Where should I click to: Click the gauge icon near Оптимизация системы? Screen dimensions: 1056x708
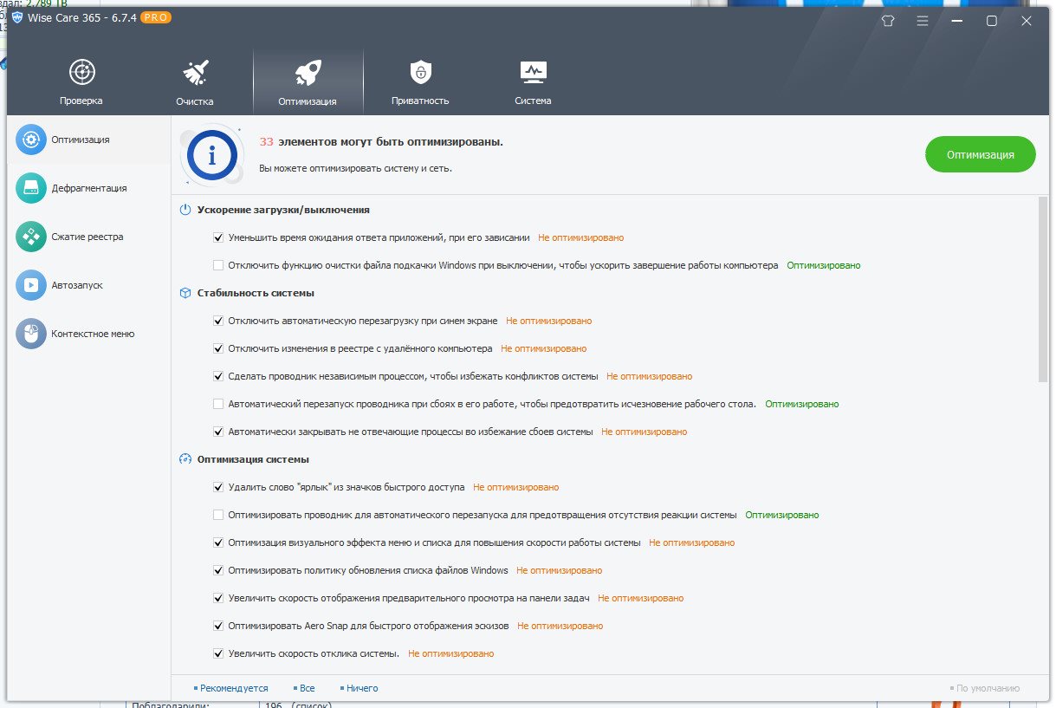(185, 459)
